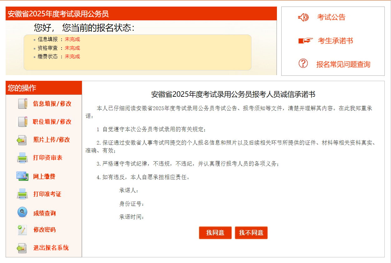This screenshot has height=263, width=391.
Task: Click the speaker icon beside 考试公告
Action: point(303,18)
